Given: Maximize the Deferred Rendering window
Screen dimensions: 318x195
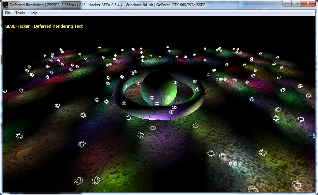Looking at the screenshot, I should 296,4.
